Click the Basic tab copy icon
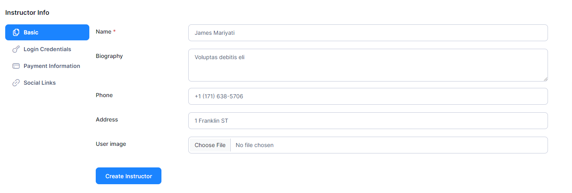Screen dimensions: 572x193 tap(16, 32)
